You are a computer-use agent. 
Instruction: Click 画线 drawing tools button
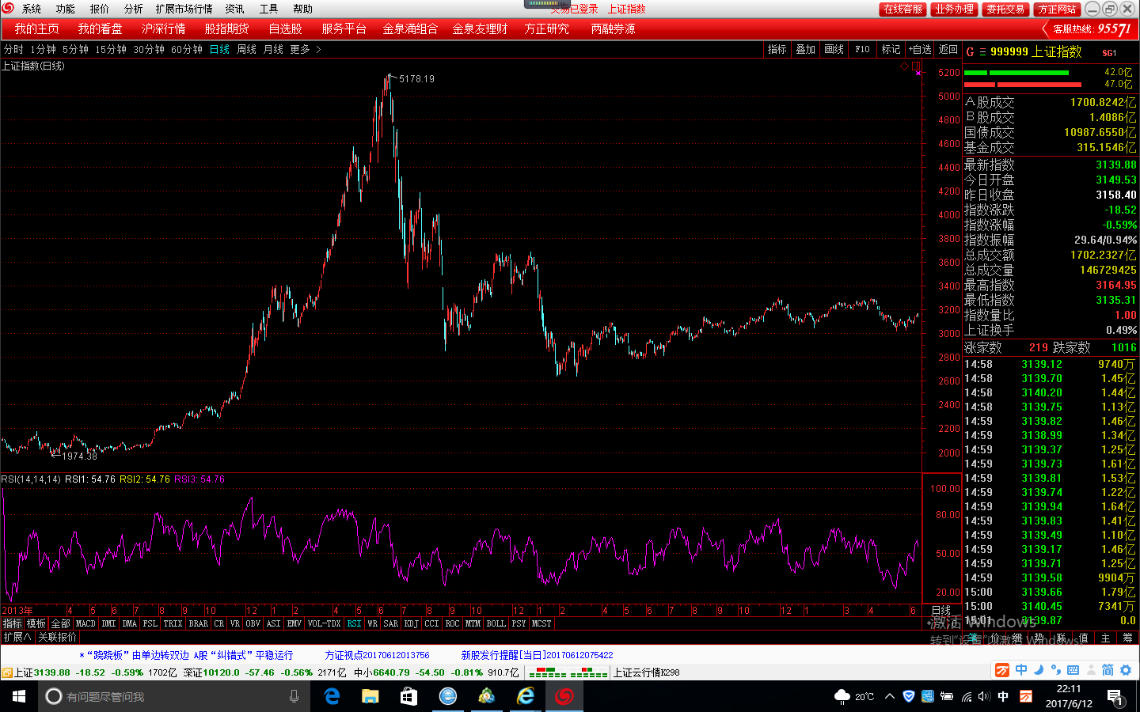[834, 49]
